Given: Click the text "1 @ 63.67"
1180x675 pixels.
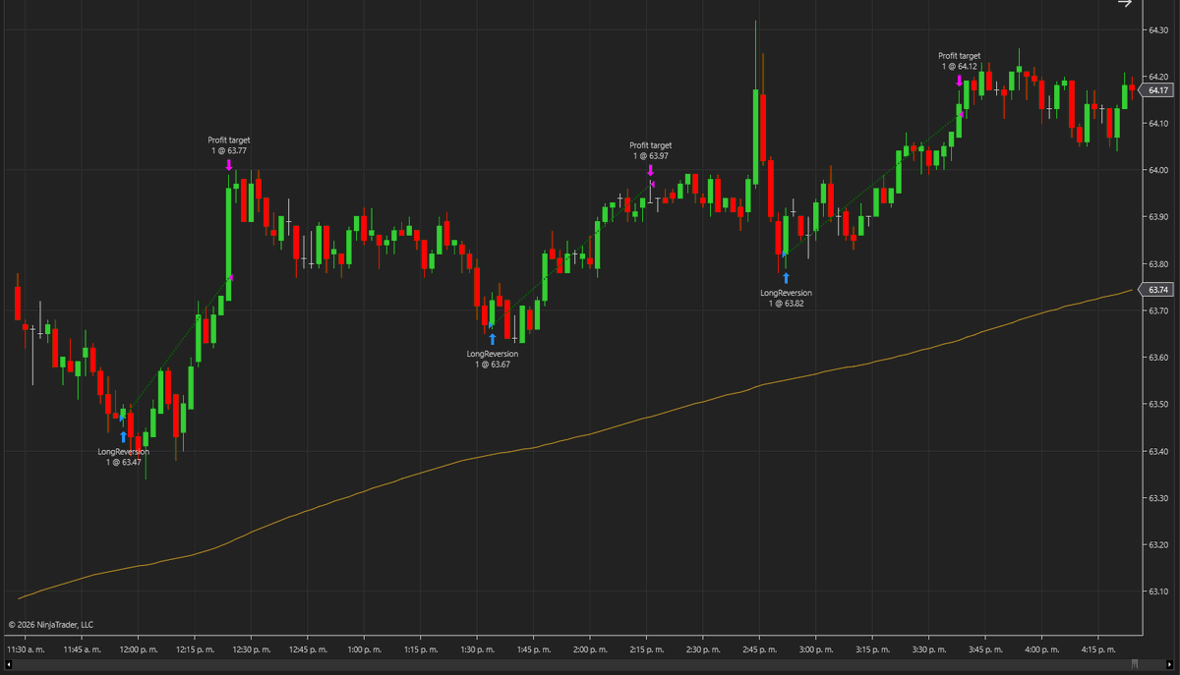Looking at the screenshot, I should 493,364.
